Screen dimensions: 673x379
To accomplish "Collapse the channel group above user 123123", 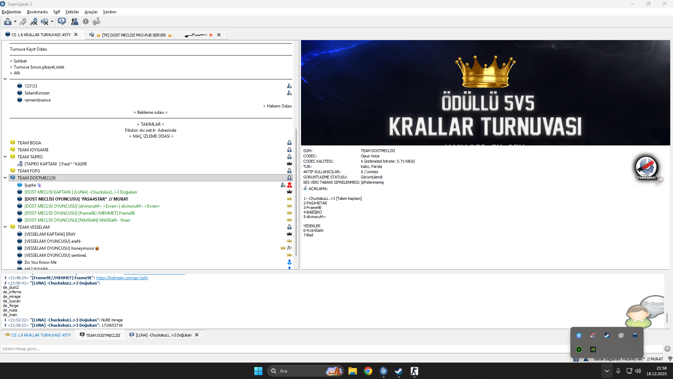I will click(x=5, y=79).
